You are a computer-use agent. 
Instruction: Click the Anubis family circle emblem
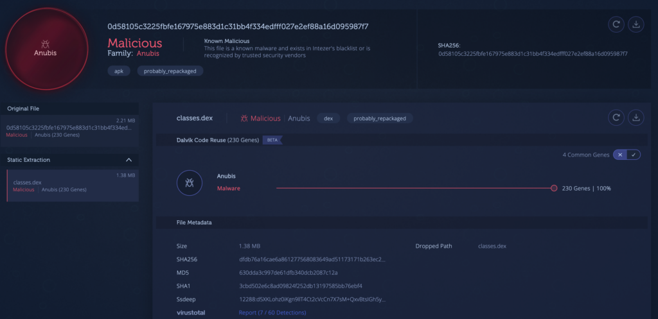46,49
